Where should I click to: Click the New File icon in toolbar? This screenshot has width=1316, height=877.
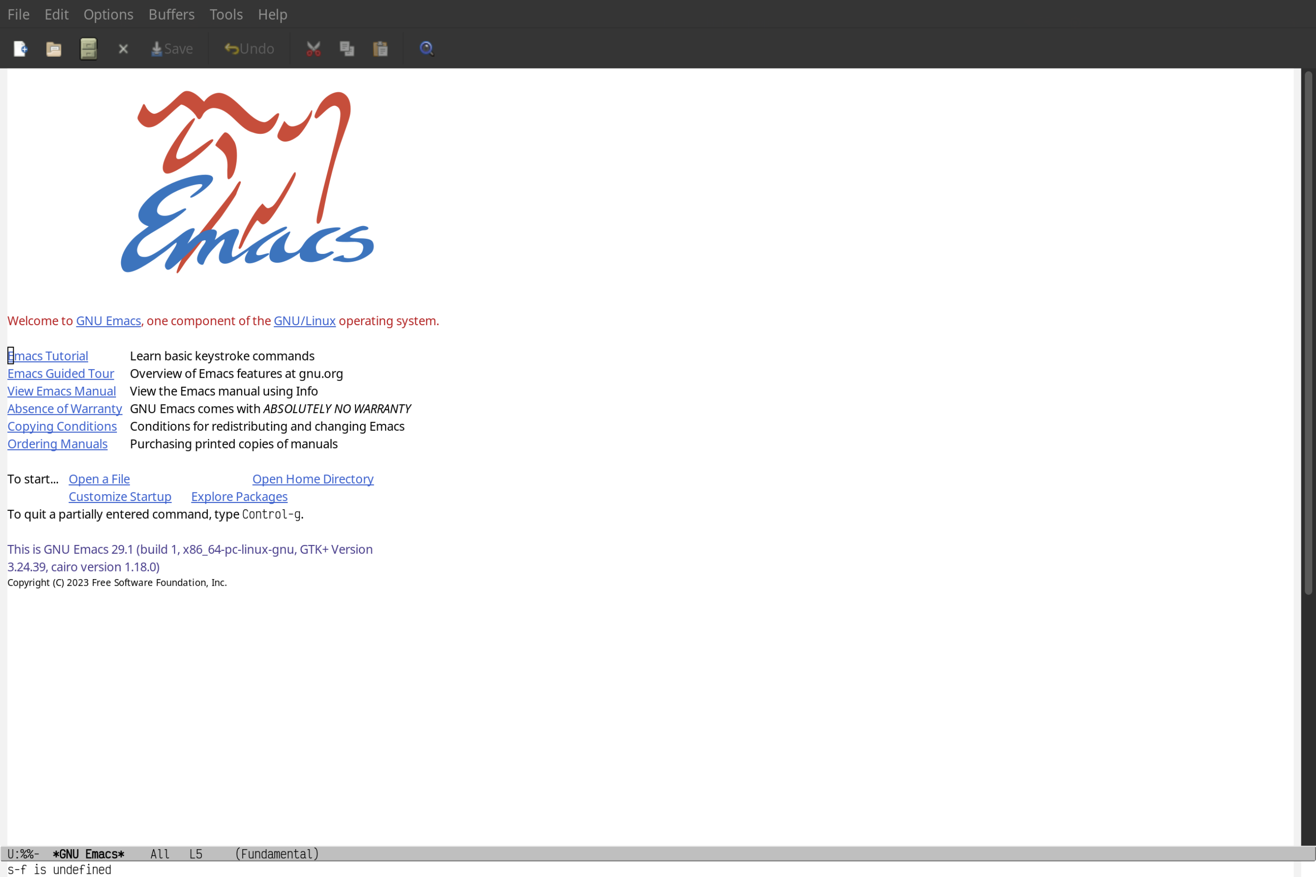[x=20, y=48]
